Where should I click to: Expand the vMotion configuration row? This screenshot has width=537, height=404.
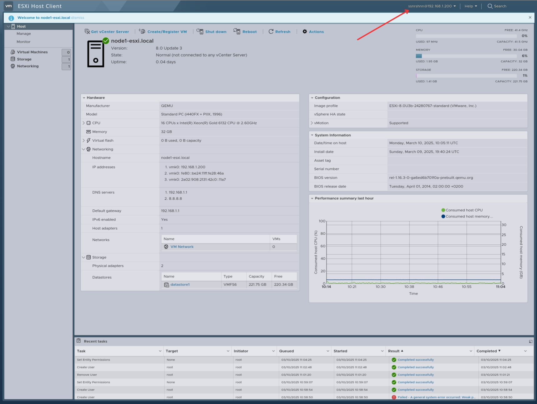tap(312, 123)
